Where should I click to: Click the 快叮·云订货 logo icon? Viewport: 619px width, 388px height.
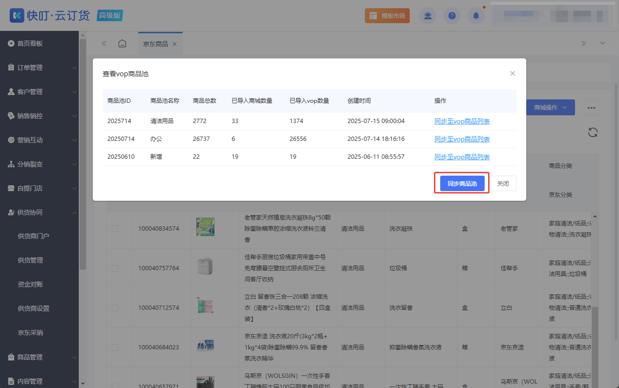tap(17, 15)
